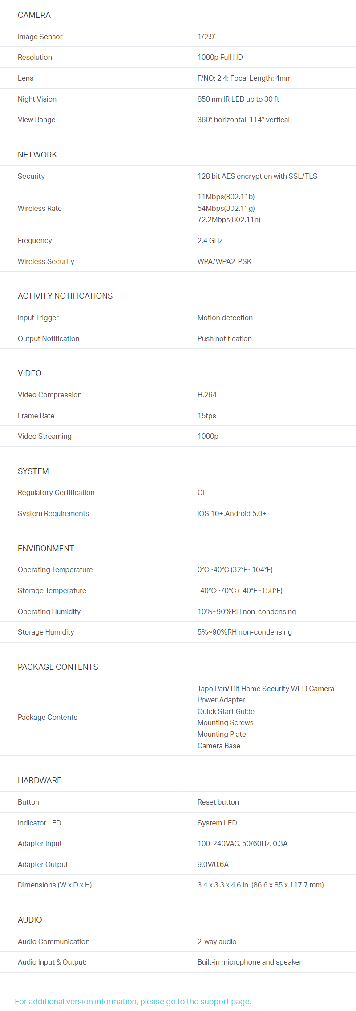Click the HARDWARE section heading

(40, 780)
